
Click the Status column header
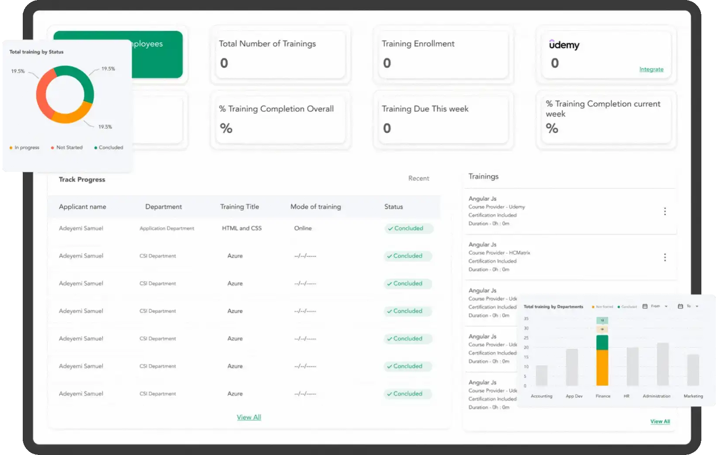(393, 207)
